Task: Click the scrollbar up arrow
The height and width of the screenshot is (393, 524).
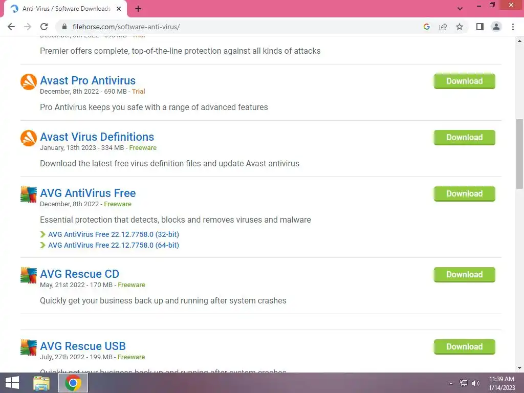Action: point(519,41)
